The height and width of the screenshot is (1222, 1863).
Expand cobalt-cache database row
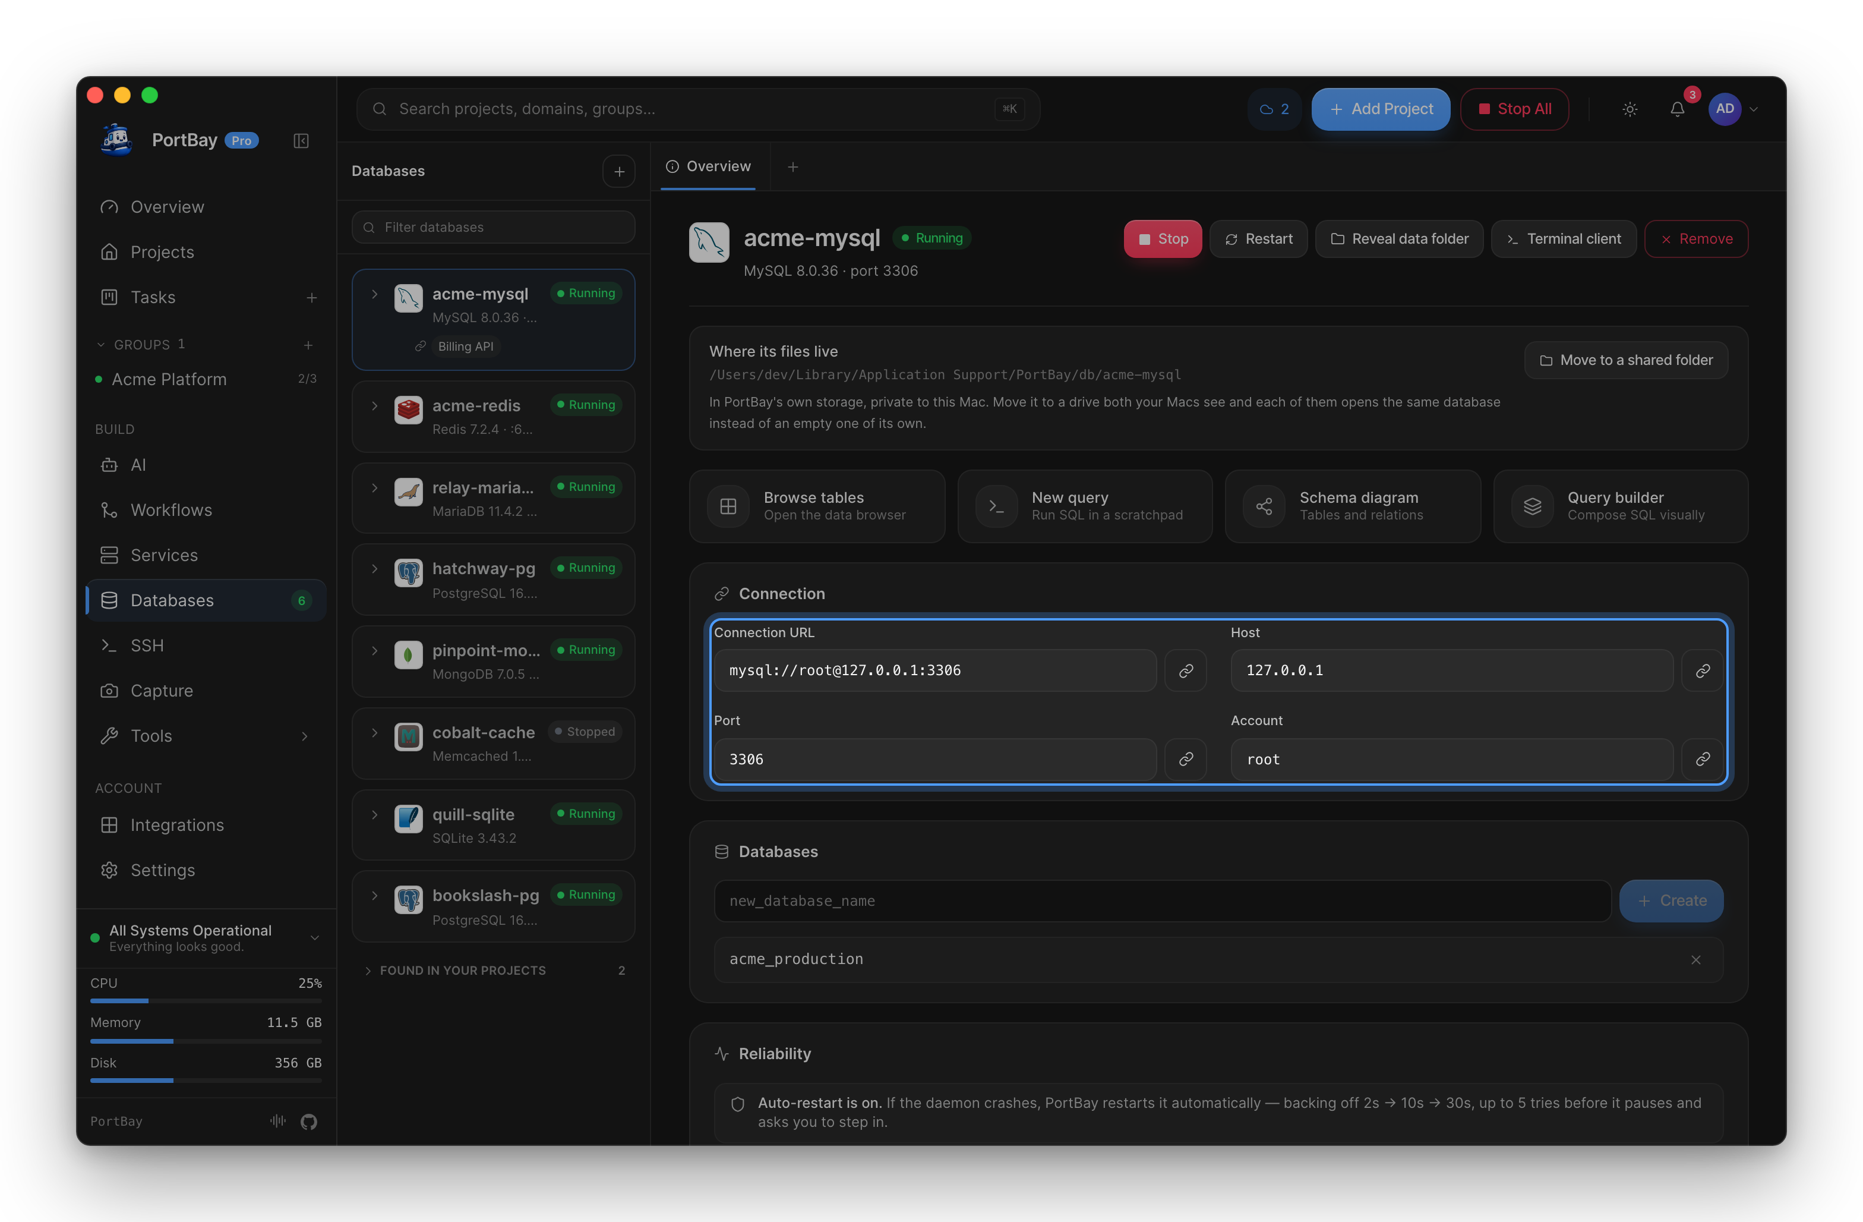pos(375,732)
